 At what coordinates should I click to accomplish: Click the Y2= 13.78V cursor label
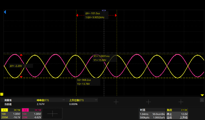[83, 84]
